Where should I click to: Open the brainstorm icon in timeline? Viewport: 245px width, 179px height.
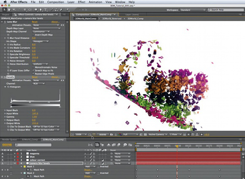click(x=125, y=145)
